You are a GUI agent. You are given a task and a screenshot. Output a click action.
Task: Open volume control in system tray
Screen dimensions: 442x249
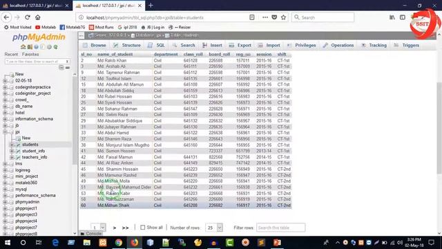pyautogui.click(x=399, y=243)
